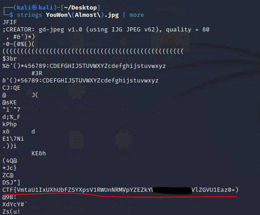This screenshot has width=260, height=215.
Task: Click the '(4Q@' output line
Action: 10,161
